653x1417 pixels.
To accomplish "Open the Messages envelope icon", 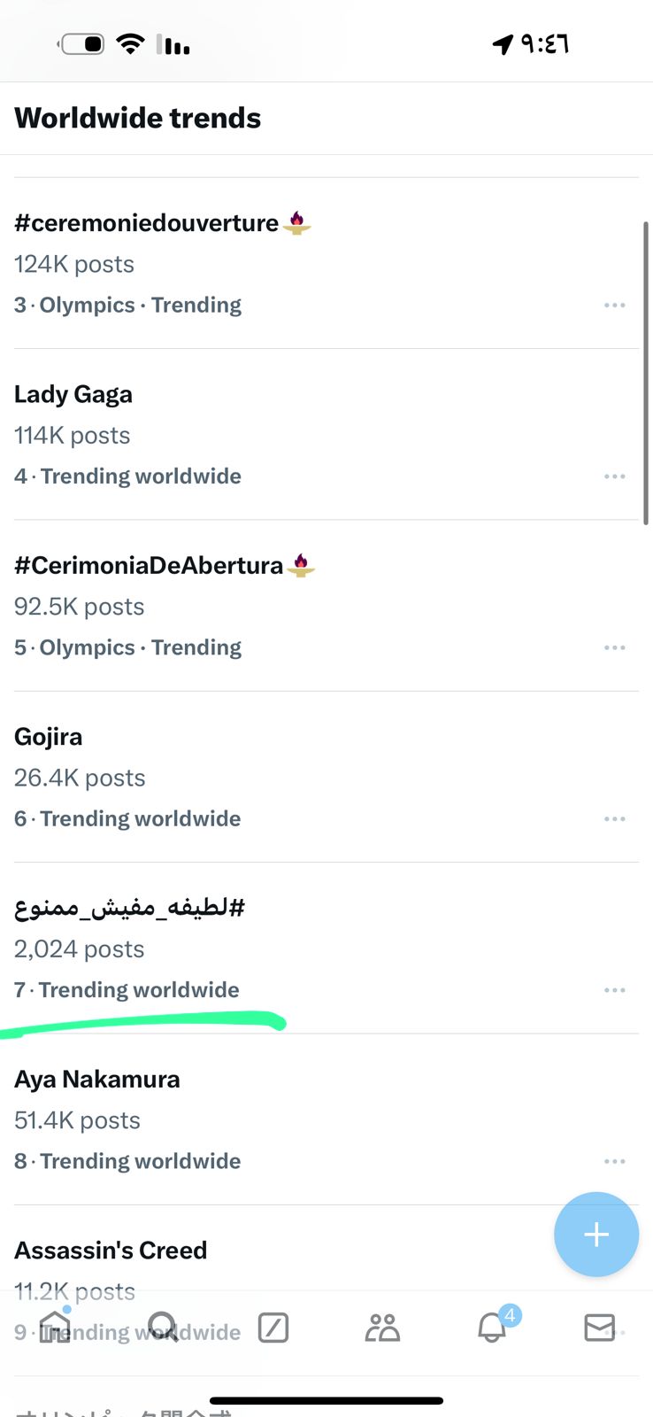I will [x=600, y=1328].
